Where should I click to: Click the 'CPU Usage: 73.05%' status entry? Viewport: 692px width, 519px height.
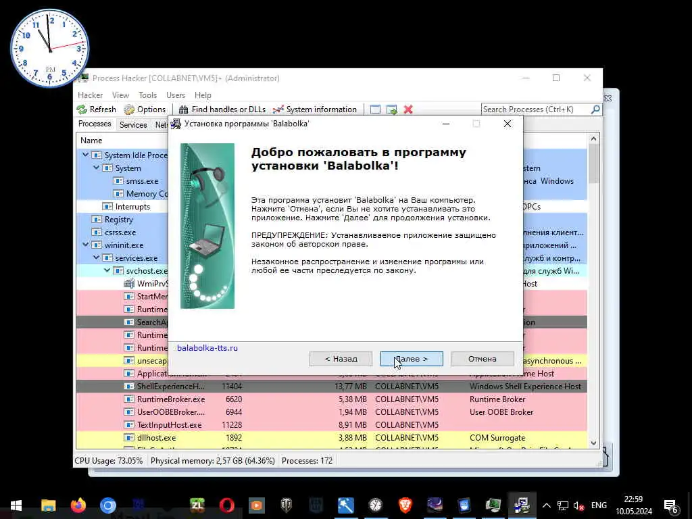tap(109, 461)
